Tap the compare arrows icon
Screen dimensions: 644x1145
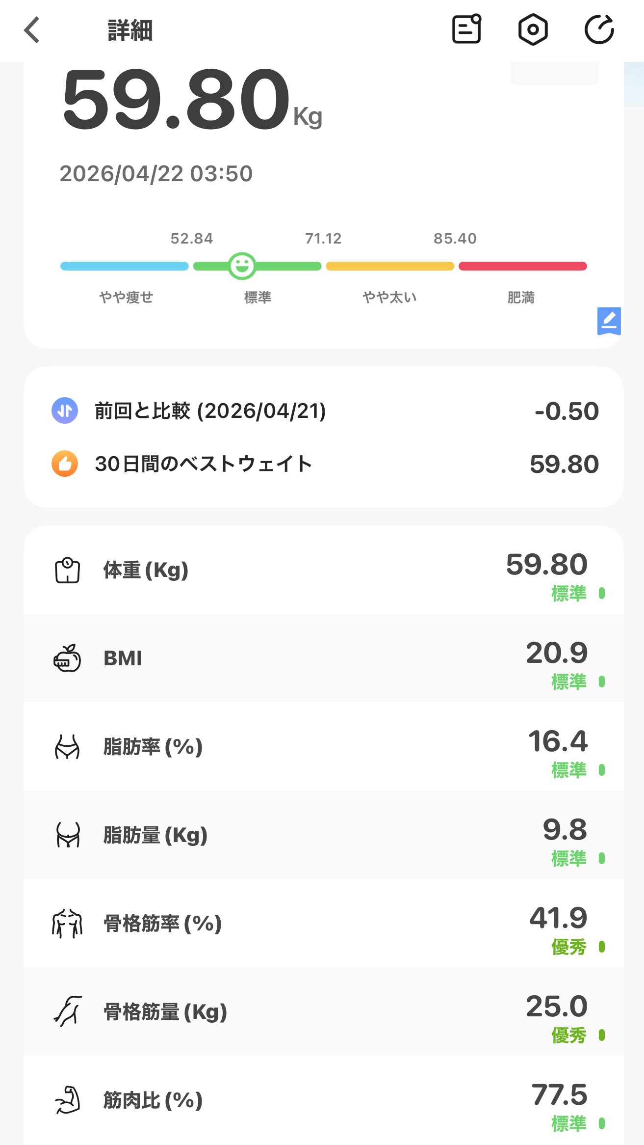[x=65, y=410]
